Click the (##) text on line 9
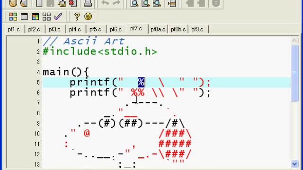Viewport: 303px width, 170px height. click(131, 123)
